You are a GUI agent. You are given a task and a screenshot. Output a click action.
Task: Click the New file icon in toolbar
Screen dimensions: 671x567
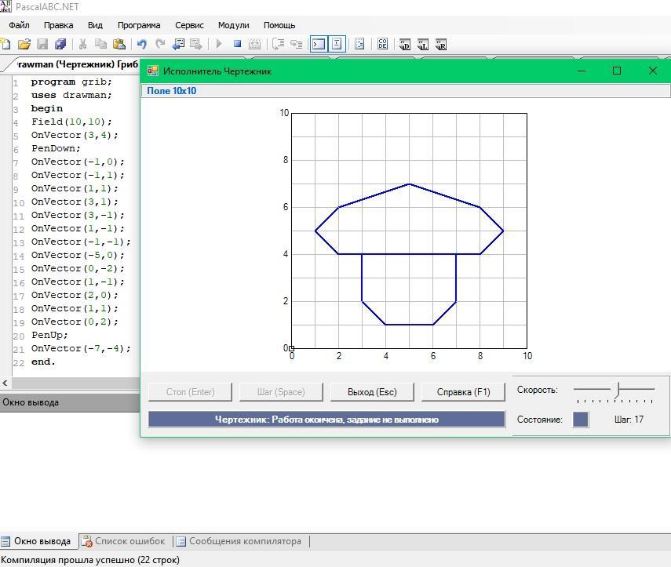(6, 45)
